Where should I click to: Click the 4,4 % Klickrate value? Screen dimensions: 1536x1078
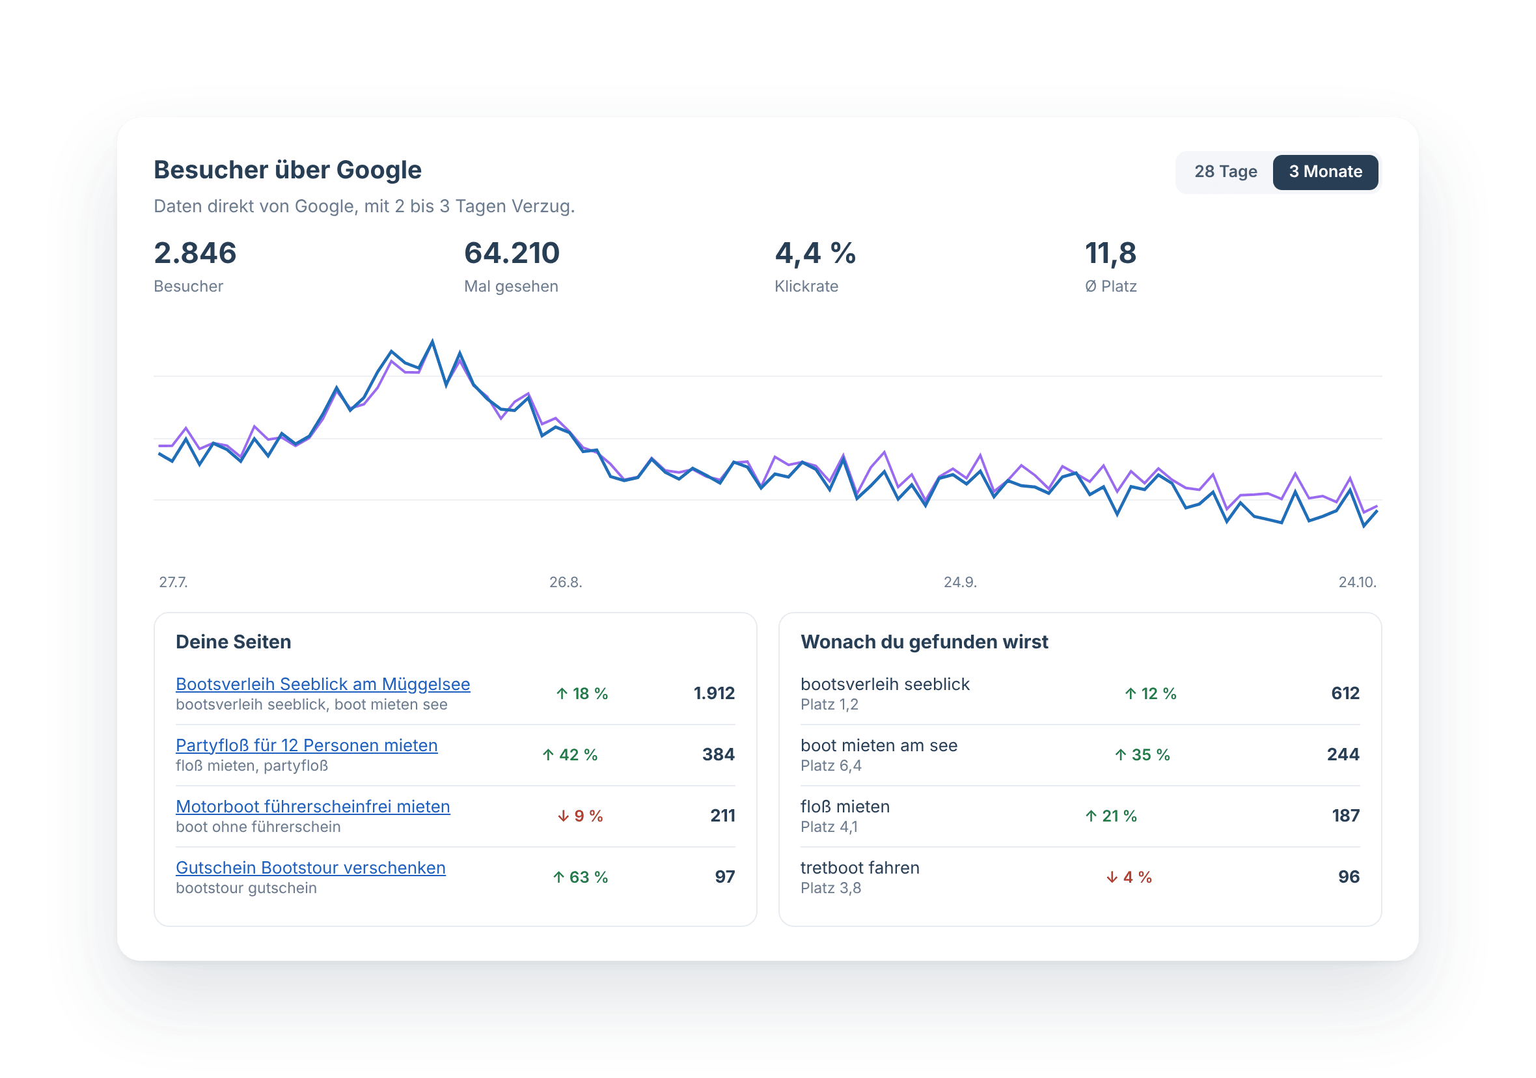click(815, 253)
